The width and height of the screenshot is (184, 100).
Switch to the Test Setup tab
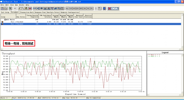pos(5,12)
